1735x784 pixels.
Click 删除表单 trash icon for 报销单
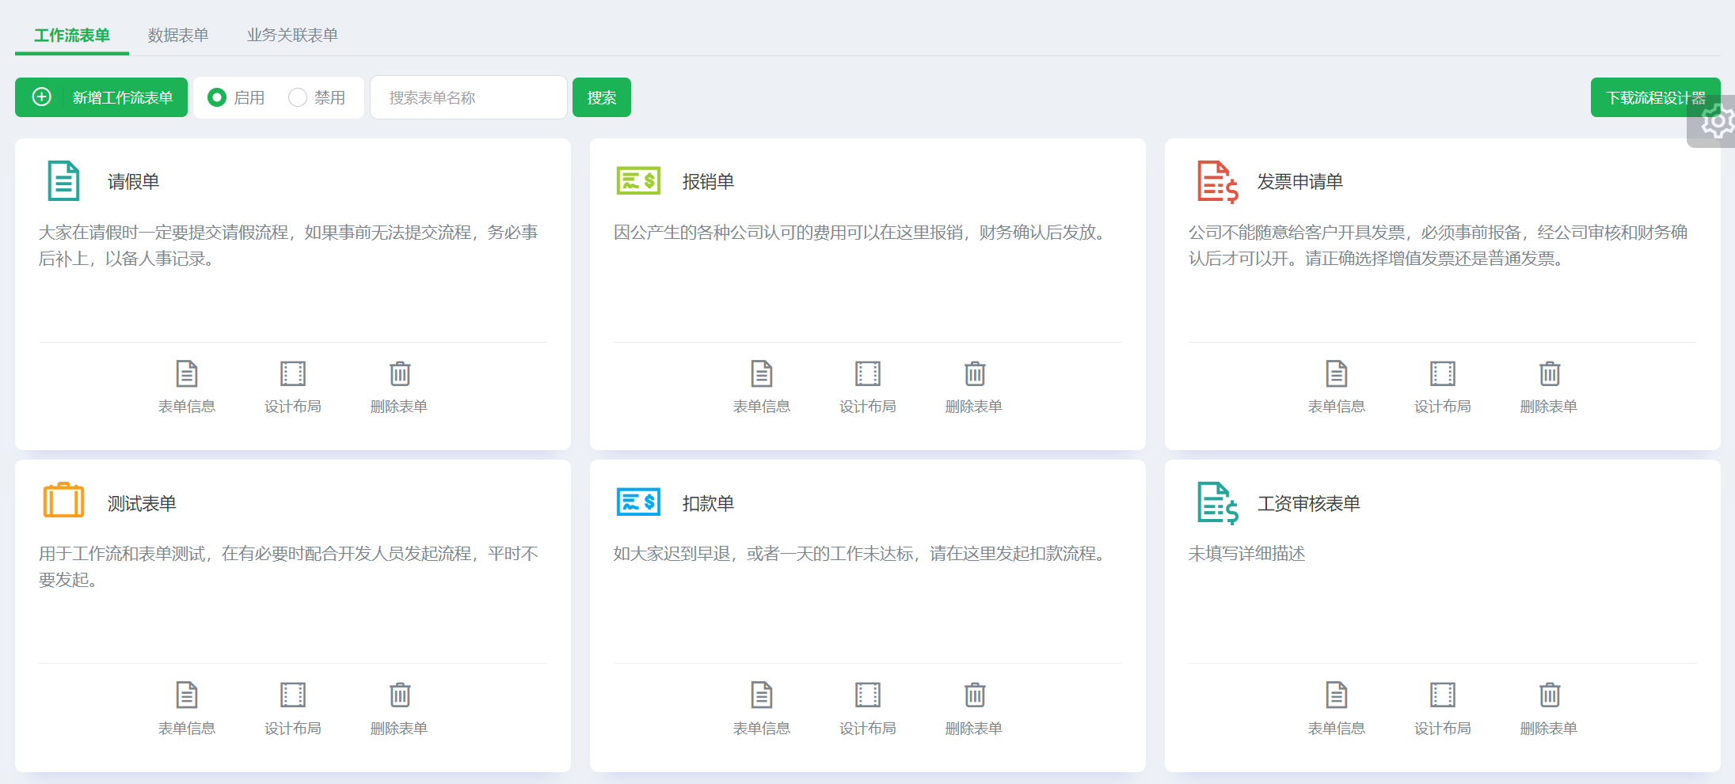pyautogui.click(x=975, y=373)
